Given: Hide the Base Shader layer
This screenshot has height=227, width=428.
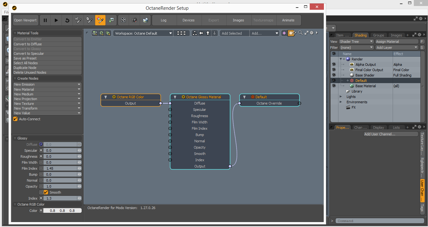Looking at the screenshot, I should tap(334, 75).
